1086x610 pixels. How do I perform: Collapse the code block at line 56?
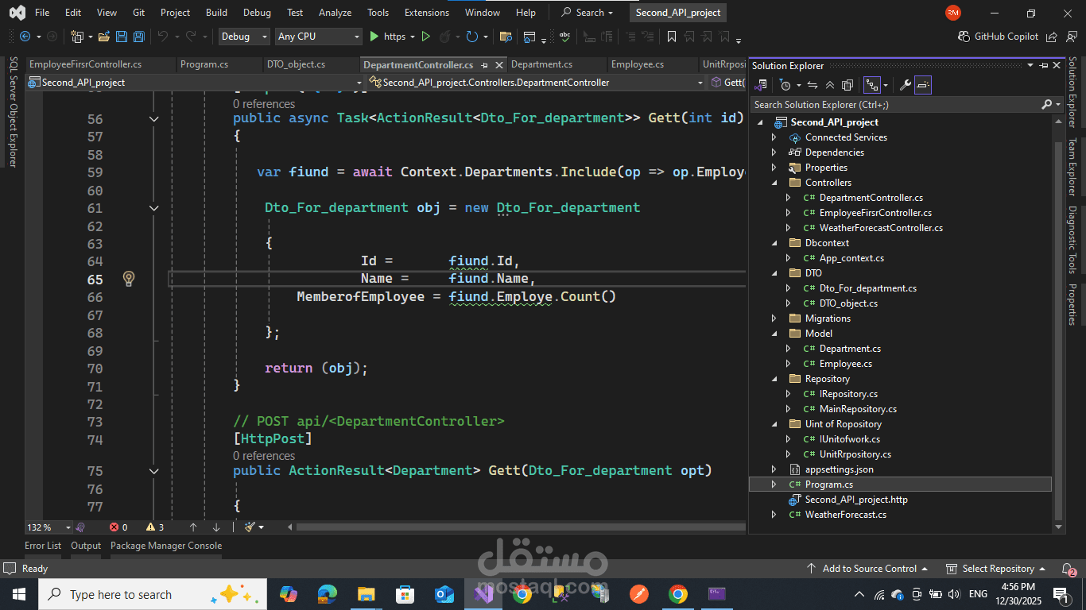click(154, 119)
